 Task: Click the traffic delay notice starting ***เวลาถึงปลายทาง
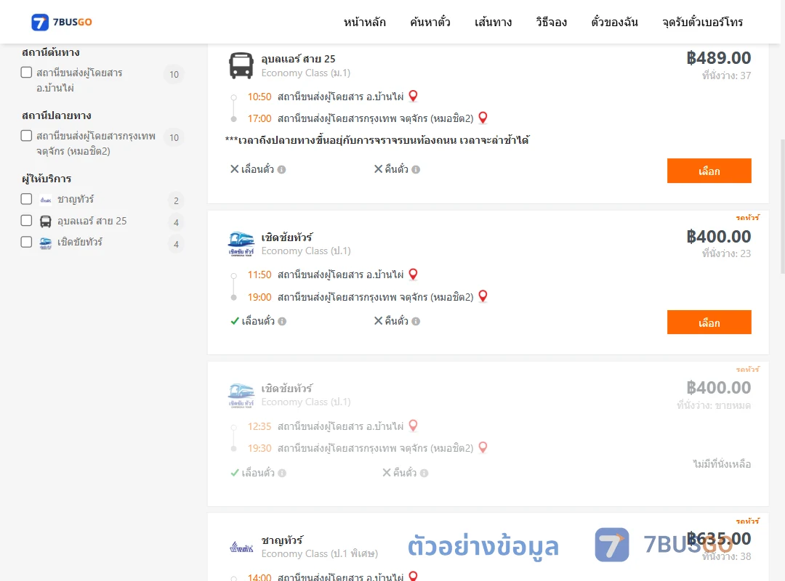(377, 140)
